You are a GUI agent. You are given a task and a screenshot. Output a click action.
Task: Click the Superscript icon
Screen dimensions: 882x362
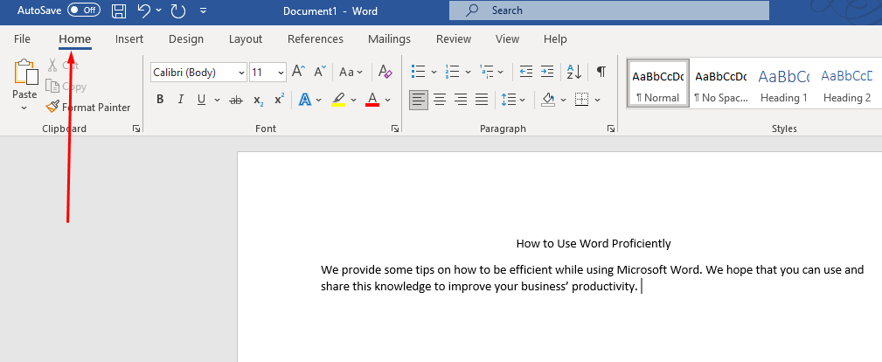279,100
